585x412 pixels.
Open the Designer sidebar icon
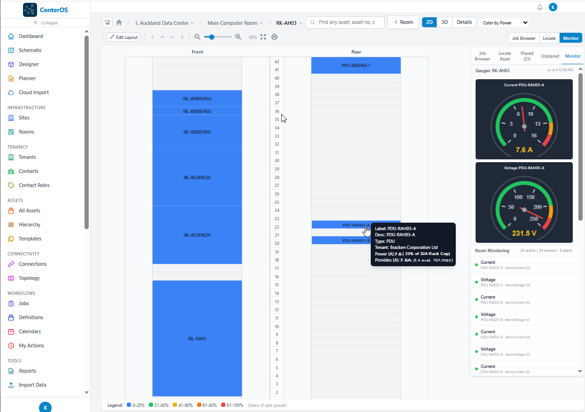click(11, 64)
